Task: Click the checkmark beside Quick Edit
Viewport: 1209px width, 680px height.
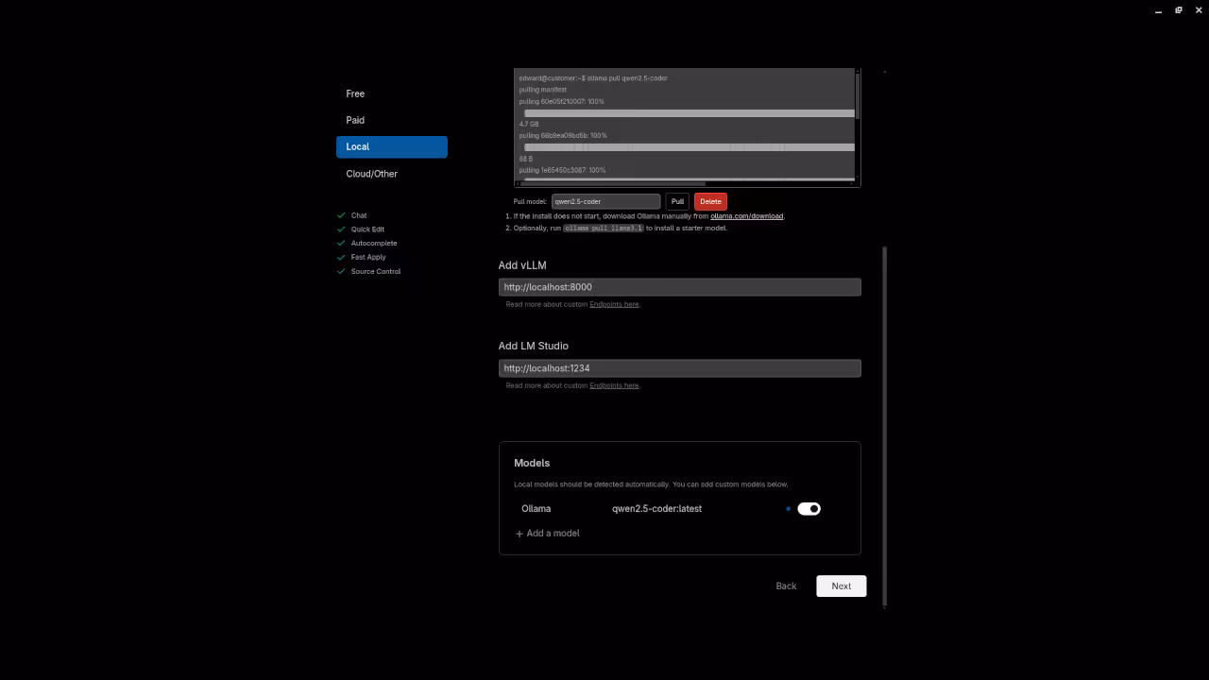Action: pos(341,229)
